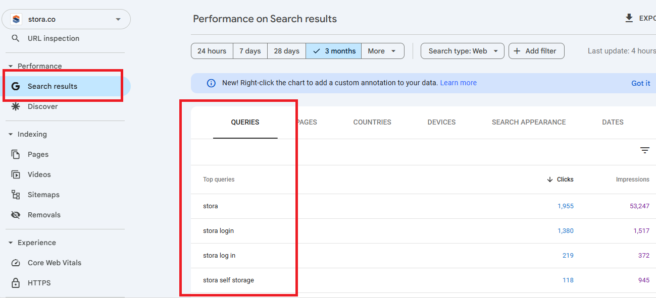
Task: Choose the 28 days date range
Action: tap(286, 51)
